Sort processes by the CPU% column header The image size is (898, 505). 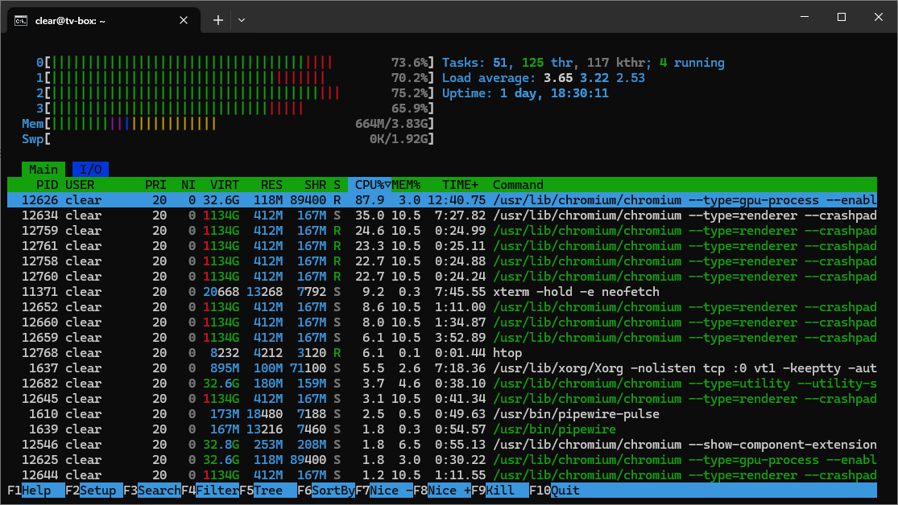pyautogui.click(x=369, y=185)
